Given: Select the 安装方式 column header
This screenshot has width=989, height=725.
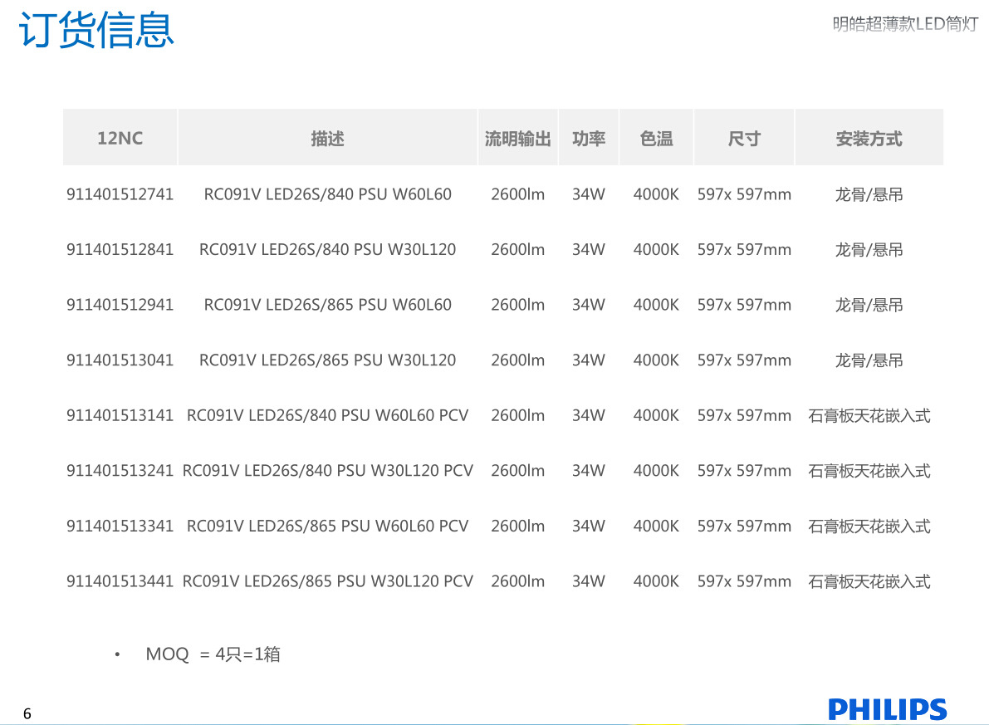Looking at the screenshot, I should click(869, 138).
